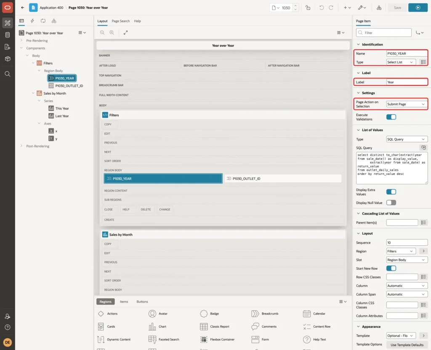Open Page Action on Selection dropdown
The image size is (431, 350).
point(407,104)
